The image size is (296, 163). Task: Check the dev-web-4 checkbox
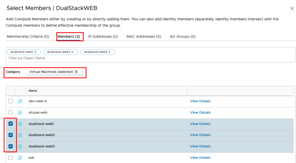click(x=11, y=101)
